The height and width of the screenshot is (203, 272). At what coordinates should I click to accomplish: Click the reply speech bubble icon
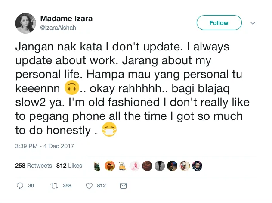point(20,186)
